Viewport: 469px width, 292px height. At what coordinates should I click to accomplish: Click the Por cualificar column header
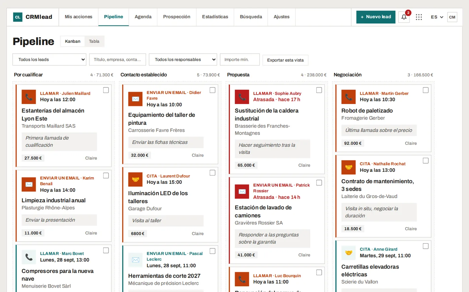(28, 75)
